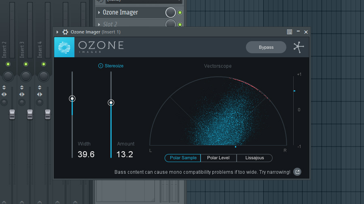The image size is (364, 204).
Task: Click the bass content mono compatibility tip text
Action: coord(202,172)
